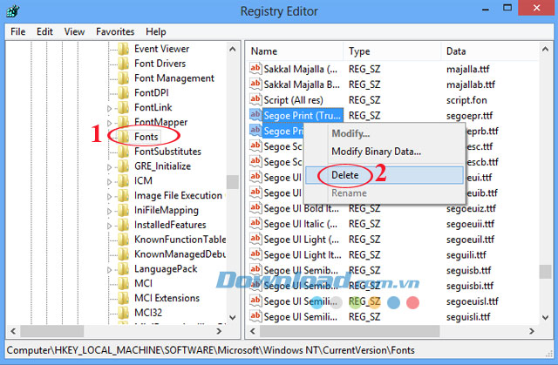Expand the GRE_Initialize tree node
This screenshot has width=558, height=365.
pos(110,166)
